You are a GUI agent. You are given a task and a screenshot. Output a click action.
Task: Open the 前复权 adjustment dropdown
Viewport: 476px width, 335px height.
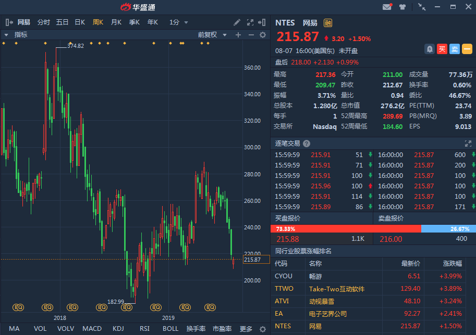click(x=212, y=35)
